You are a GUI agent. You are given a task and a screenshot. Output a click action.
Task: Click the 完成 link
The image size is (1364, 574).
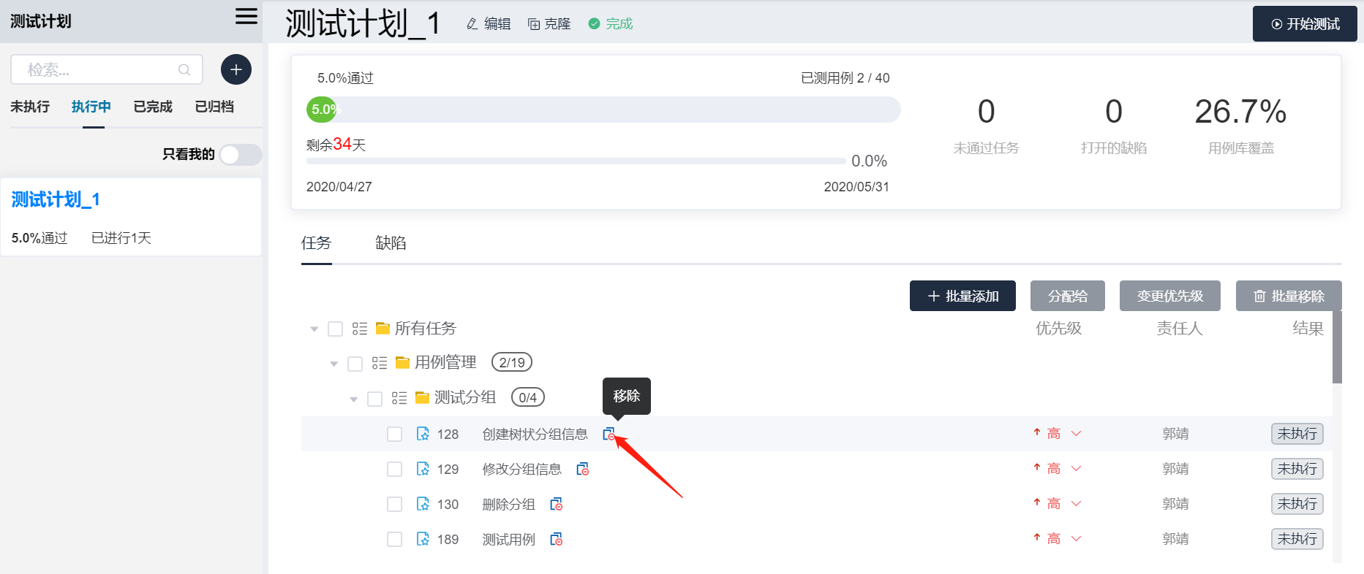611,24
